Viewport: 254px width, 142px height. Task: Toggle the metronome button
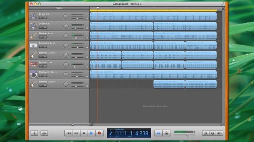coord(166,133)
